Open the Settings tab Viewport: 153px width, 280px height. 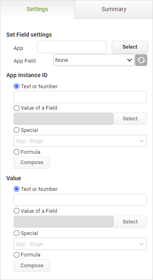37,9
